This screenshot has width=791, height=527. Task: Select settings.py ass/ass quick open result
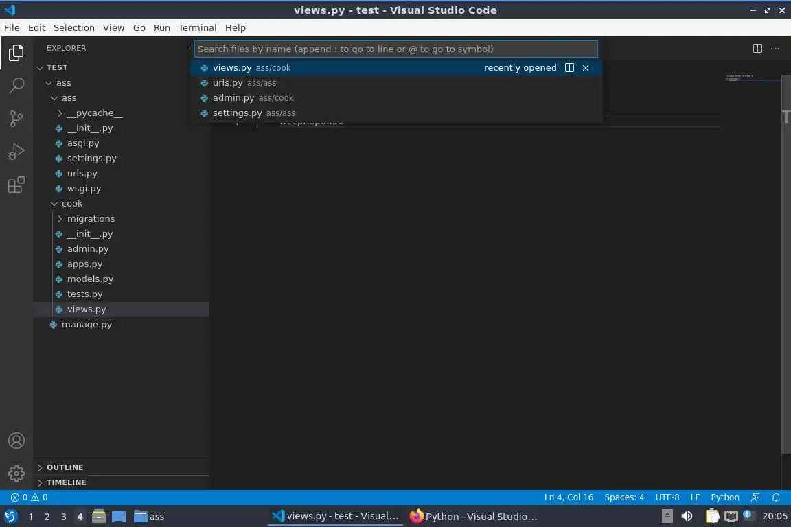tap(396, 113)
